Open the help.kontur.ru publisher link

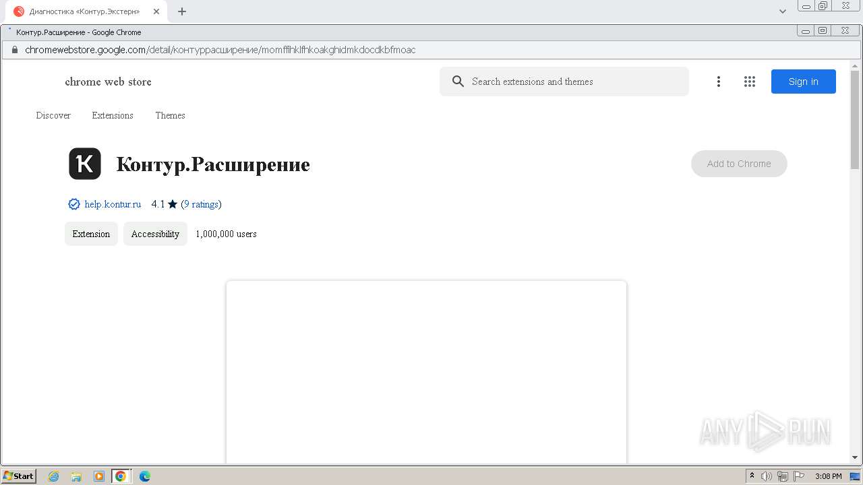pos(113,204)
